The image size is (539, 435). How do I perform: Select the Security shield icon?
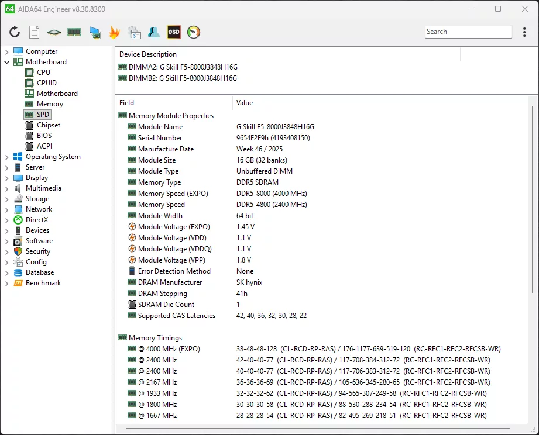click(x=18, y=251)
